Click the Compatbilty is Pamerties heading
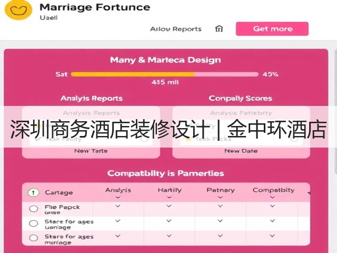 pos(165,173)
